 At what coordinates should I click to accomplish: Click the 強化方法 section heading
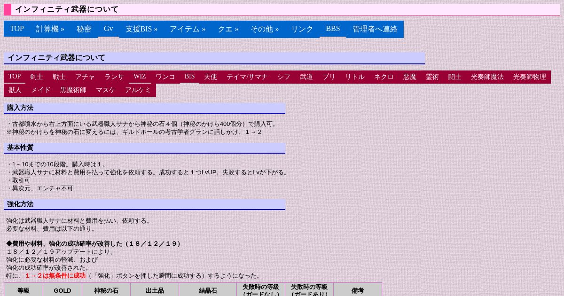[x=144, y=204]
